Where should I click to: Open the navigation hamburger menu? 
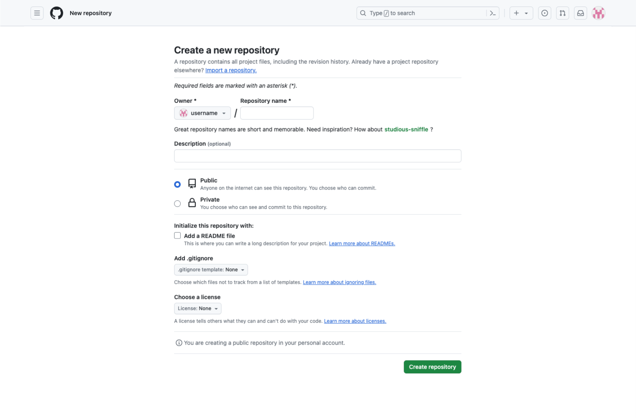tap(37, 13)
